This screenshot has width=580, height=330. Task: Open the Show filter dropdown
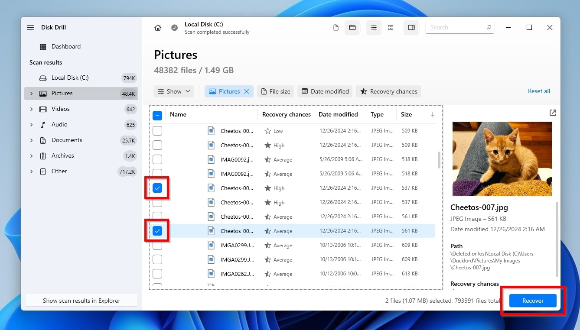point(173,91)
